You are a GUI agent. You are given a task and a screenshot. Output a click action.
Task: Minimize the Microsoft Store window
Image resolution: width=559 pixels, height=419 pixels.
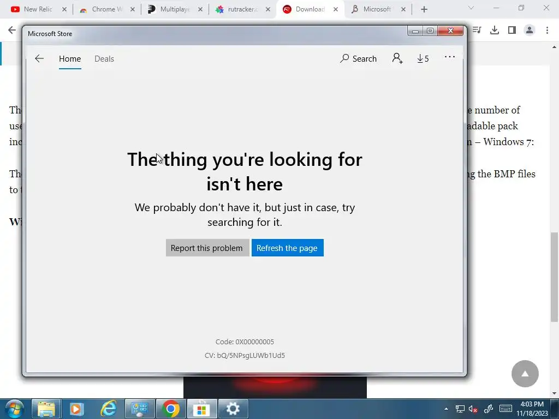click(415, 31)
